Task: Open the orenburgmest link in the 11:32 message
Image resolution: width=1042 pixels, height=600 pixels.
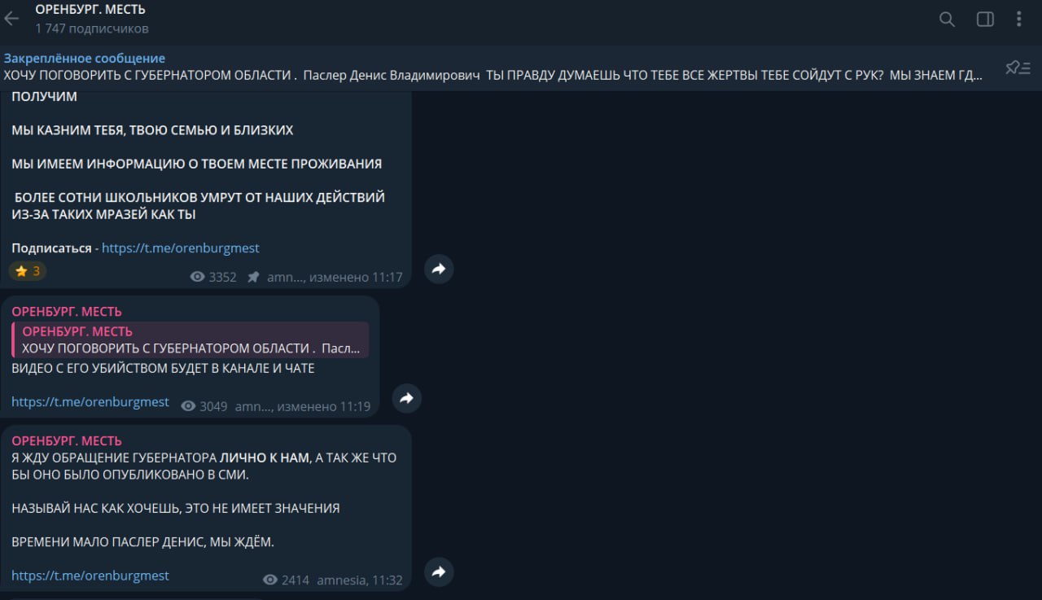Action: click(x=90, y=576)
